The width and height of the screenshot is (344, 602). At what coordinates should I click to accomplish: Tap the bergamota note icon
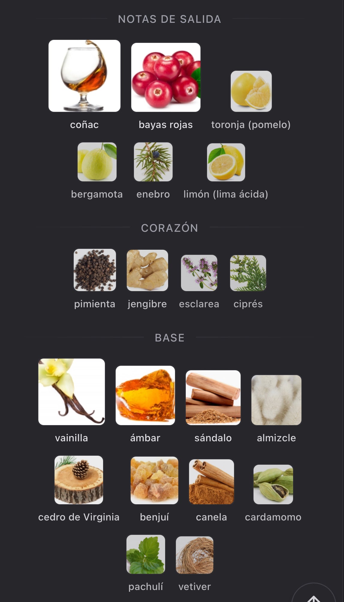97,162
